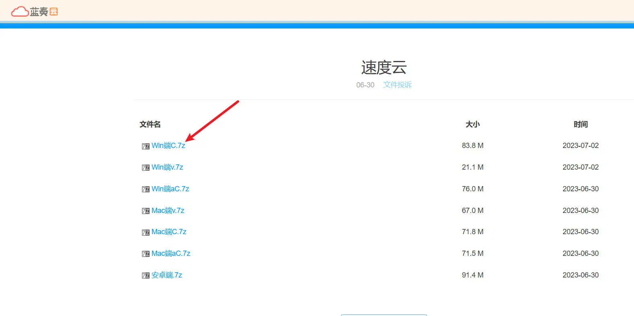Image resolution: width=634 pixels, height=316 pixels.
Task: Open the Mac端aC.7z file link
Action: click(x=171, y=253)
